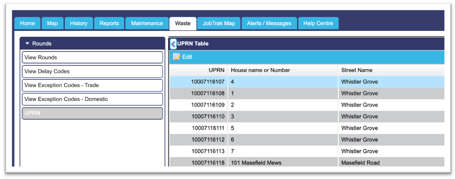The width and height of the screenshot is (455, 179).
Task: Sort by the UPRN column header
Action: [x=199, y=70]
